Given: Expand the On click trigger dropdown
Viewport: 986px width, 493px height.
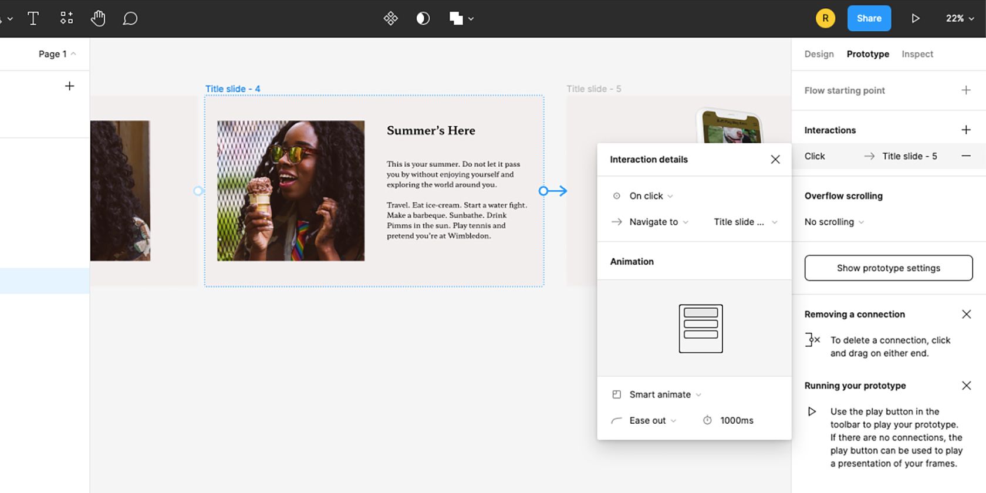Looking at the screenshot, I should [651, 196].
